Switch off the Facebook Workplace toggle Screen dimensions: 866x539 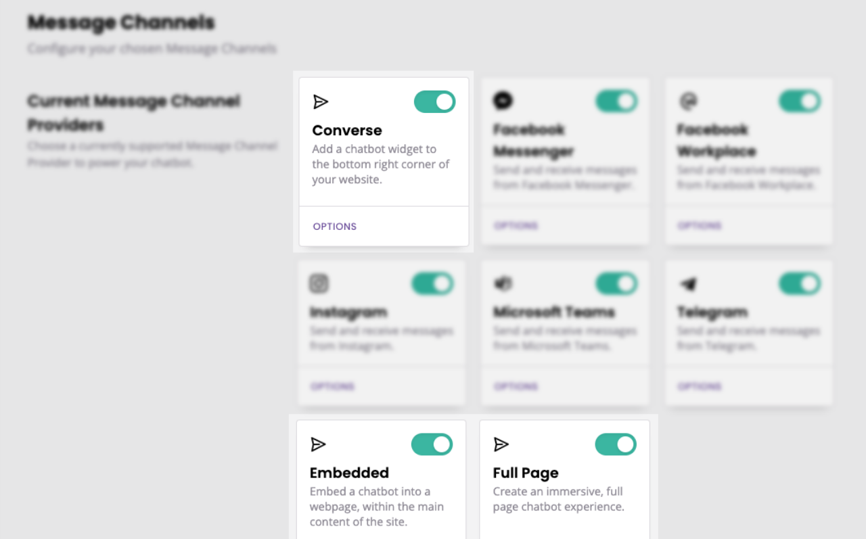[x=800, y=101]
